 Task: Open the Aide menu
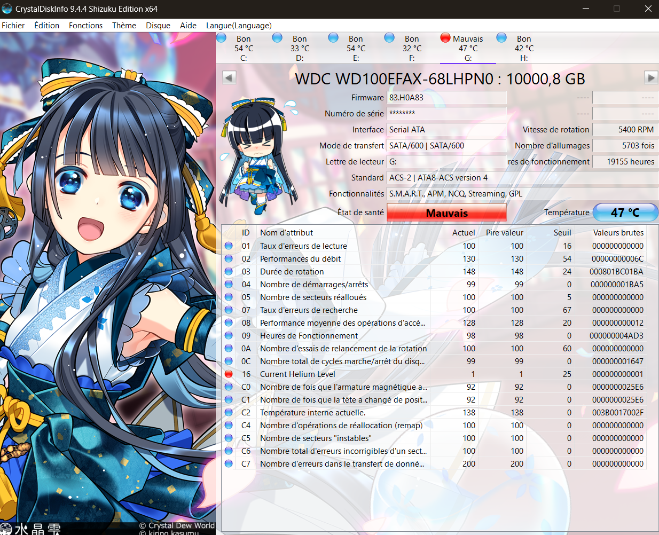(188, 26)
